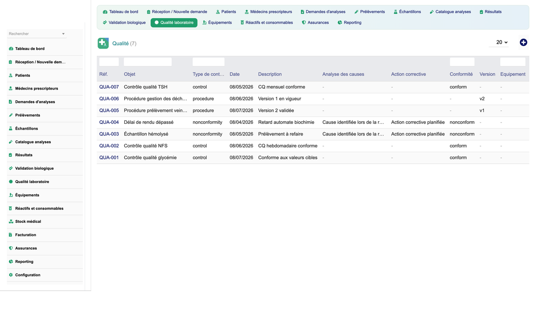Open the Prélèvements top tab
535x331 pixels.
370,12
